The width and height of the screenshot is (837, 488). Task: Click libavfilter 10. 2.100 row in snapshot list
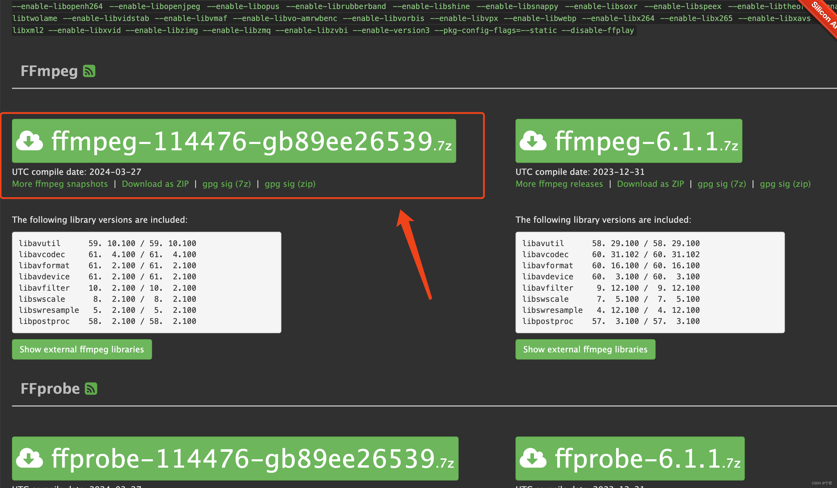pos(107,288)
